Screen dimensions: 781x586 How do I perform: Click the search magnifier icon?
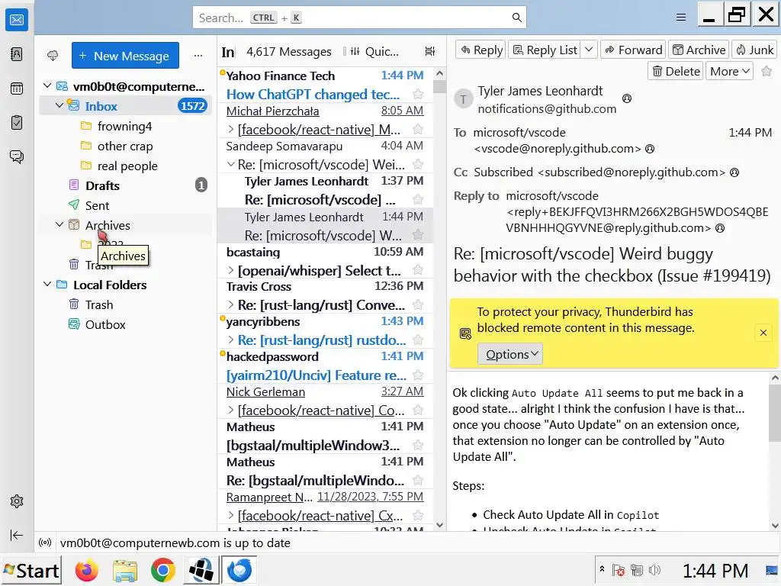pyautogui.click(x=517, y=18)
